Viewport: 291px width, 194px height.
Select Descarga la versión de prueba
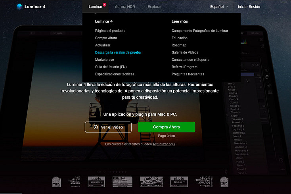point(118,52)
